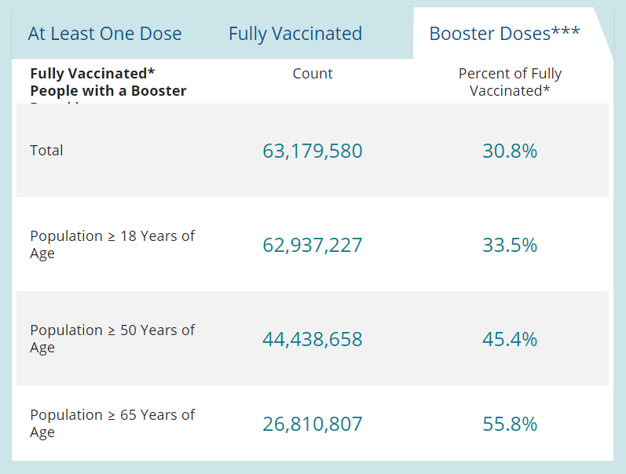This screenshot has width=626, height=474.
Task: Click the 33.5% percentage value
Action: (x=510, y=245)
